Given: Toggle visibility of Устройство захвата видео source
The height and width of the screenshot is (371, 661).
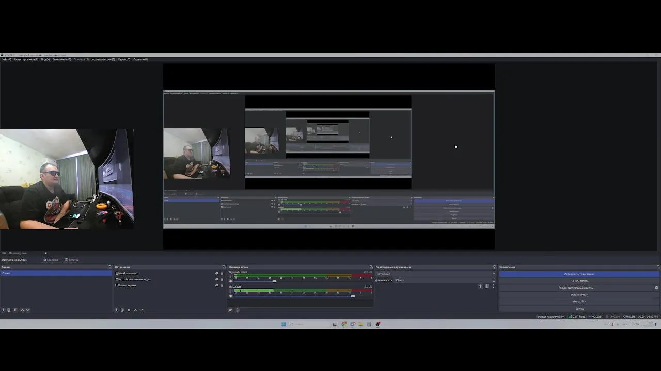Looking at the screenshot, I should coord(217,279).
